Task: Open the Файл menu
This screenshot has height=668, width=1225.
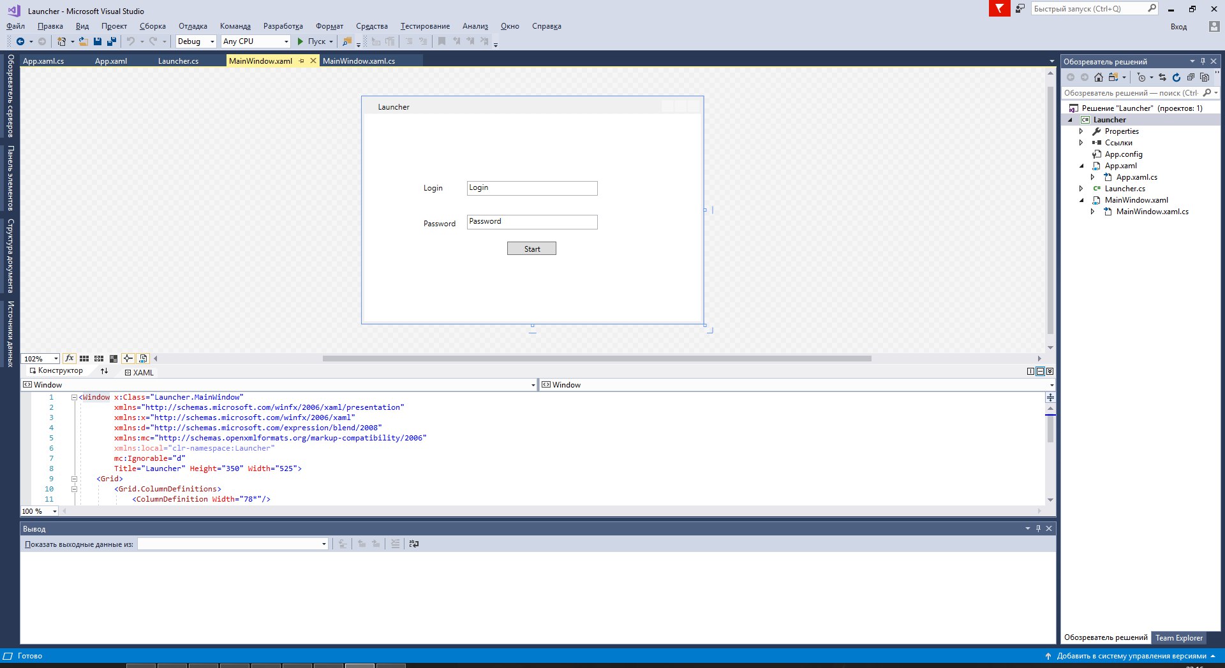Action: [15, 26]
